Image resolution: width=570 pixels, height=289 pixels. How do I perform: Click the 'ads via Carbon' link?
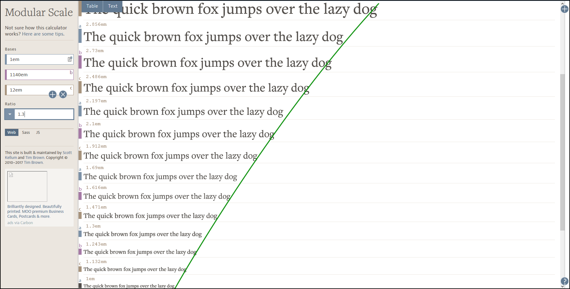click(x=20, y=223)
